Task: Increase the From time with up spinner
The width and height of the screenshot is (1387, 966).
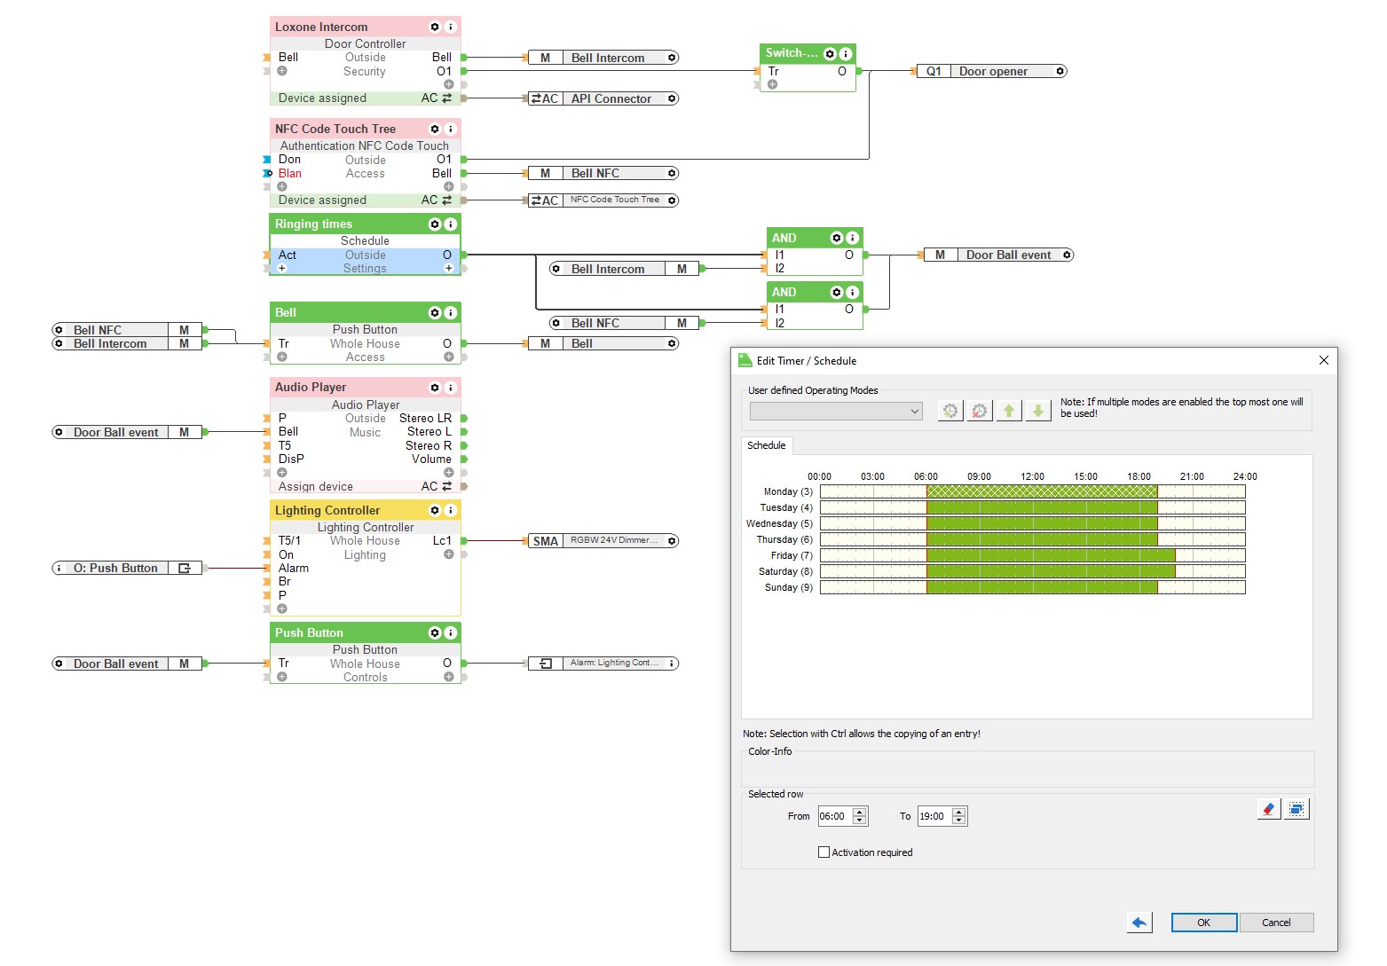Action: click(x=859, y=812)
